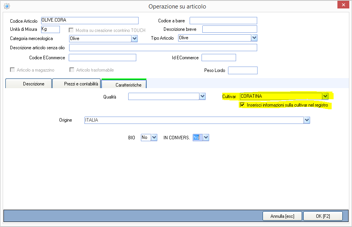Toggle Articolo trasformabile checkbox
Image resolution: width=352 pixels, height=227 pixels.
pos(72,70)
